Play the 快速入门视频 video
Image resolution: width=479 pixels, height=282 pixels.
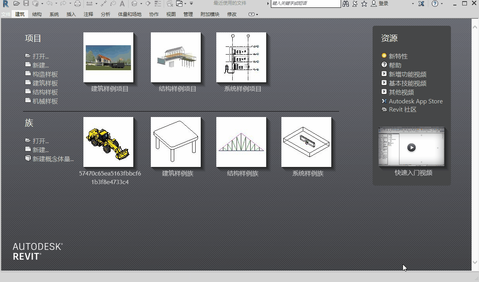(411, 147)
